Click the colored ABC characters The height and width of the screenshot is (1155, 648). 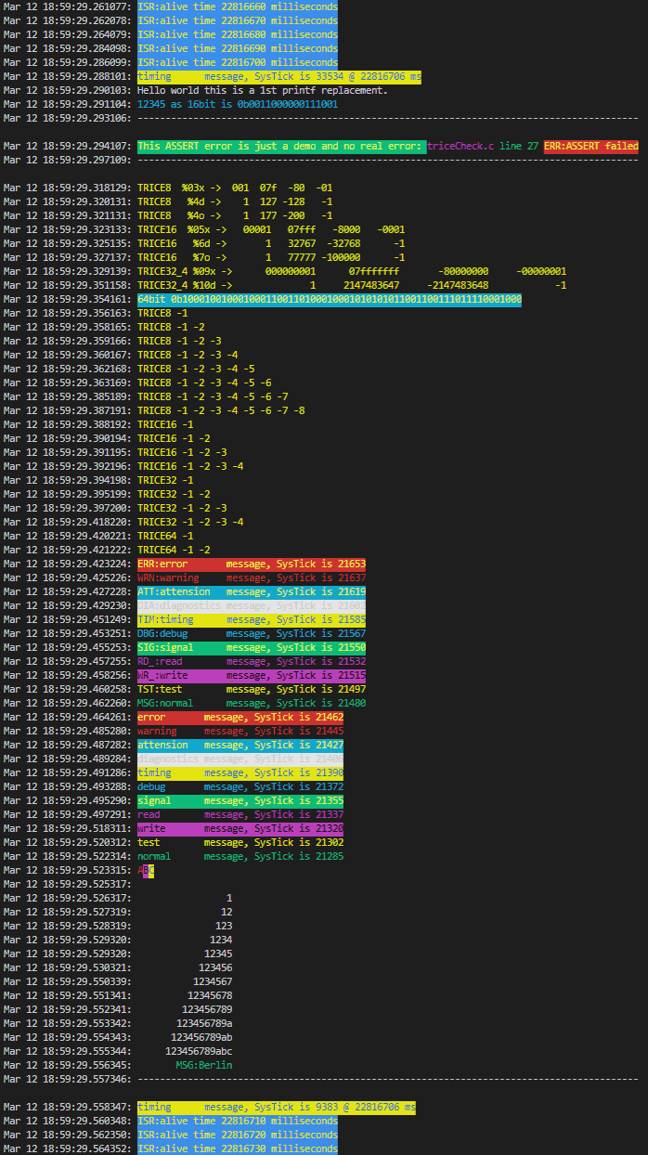pos(146,870)
